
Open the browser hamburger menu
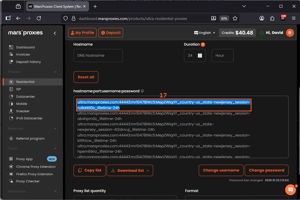tap(294, 18)
